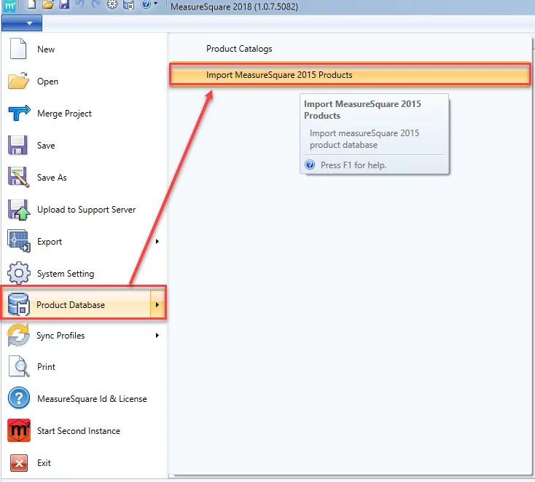The image size is (535, 482).
Task: Click the help question mark in title bar
Action: point(145,5)
